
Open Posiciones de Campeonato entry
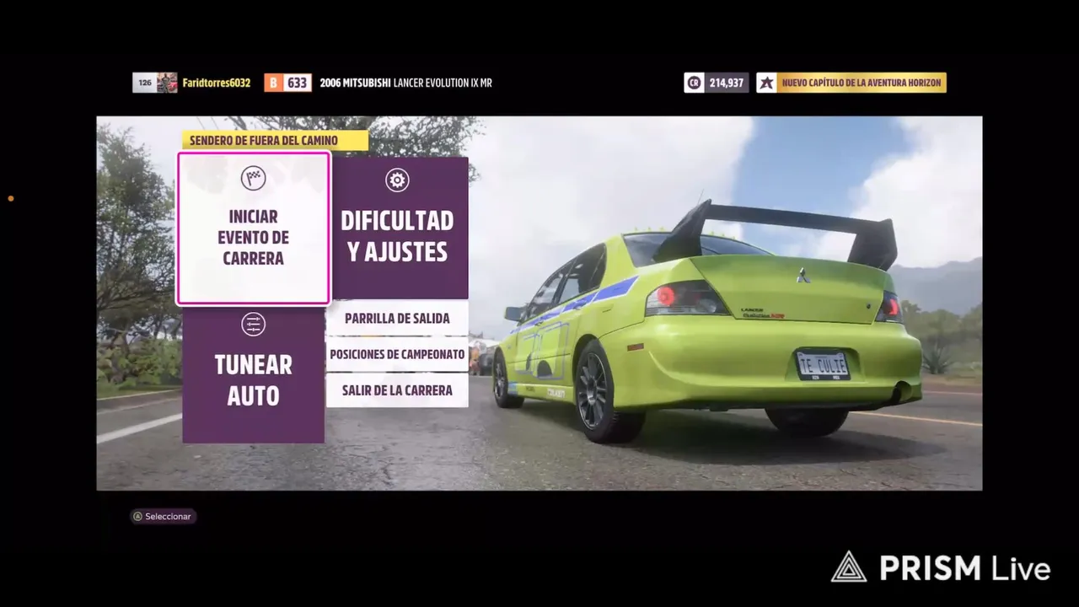point(397,354)
